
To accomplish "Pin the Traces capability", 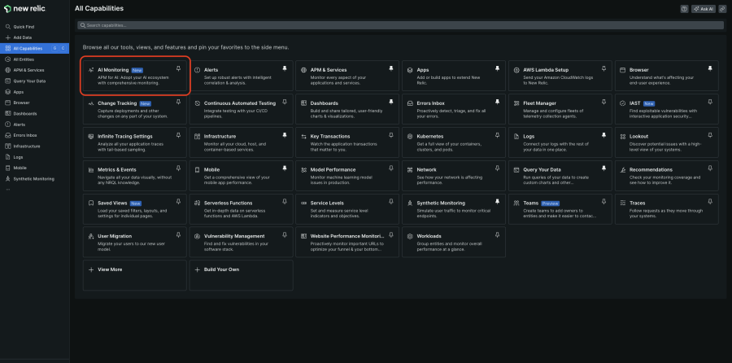I will click(x=711, y=203).
